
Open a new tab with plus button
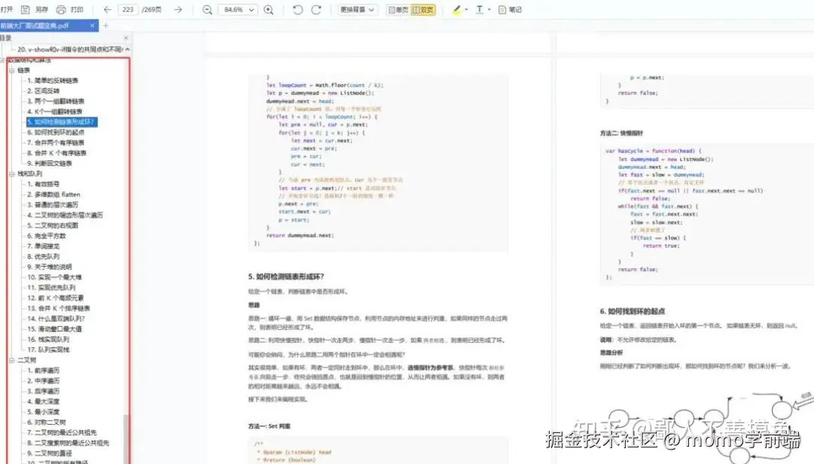(106, 26)
